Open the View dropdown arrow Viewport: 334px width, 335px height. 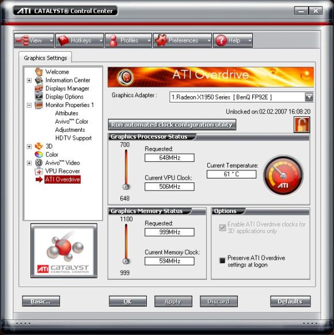(51, 40)
